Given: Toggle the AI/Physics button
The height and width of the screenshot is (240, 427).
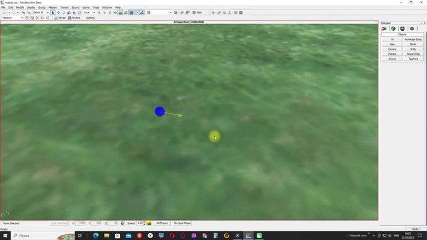Looking at the screenshot, I should pos(162,223).
